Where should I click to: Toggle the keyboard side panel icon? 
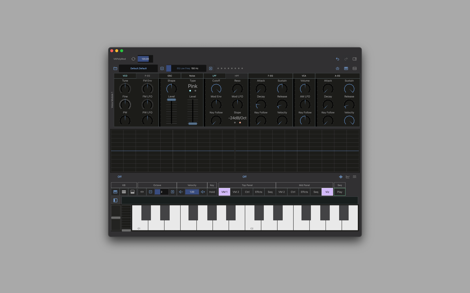(x=115, y=200)
